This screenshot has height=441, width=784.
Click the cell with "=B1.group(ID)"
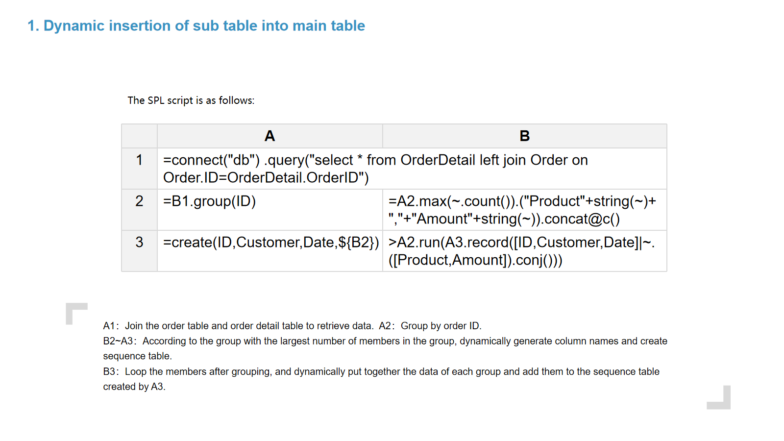click(x=210, y=201)
